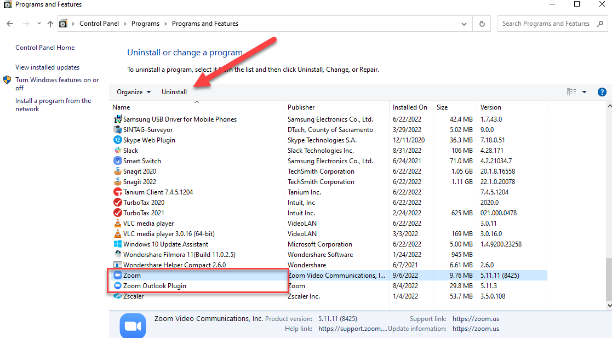Screen dimensions: 612x338
Task: Click the Wondershare Helper Compact icon
Action: click(x=117, y=265)
